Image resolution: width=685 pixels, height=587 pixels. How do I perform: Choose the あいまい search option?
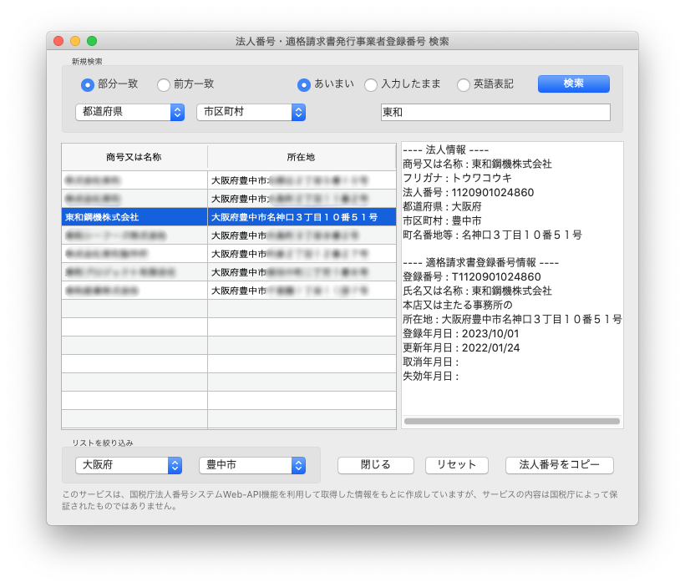pyautogui.click(x=304, y=84)
